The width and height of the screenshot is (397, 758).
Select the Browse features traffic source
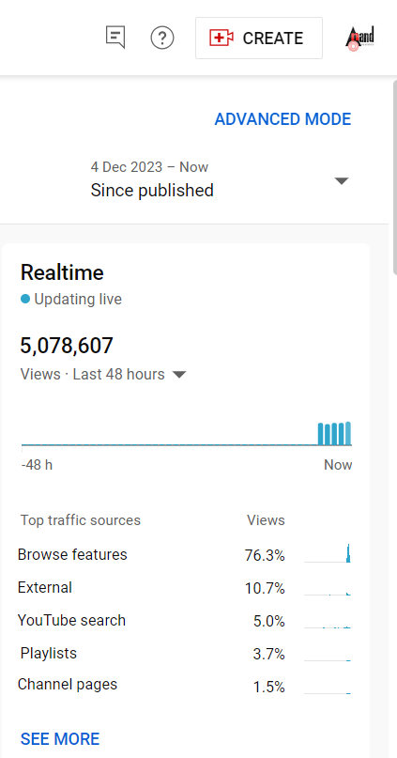[x=72, y=554]
